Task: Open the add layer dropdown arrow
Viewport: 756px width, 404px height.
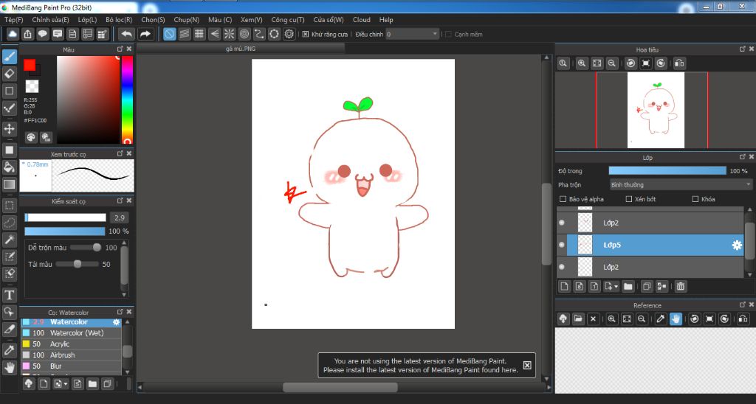Action: click(616, 287)
